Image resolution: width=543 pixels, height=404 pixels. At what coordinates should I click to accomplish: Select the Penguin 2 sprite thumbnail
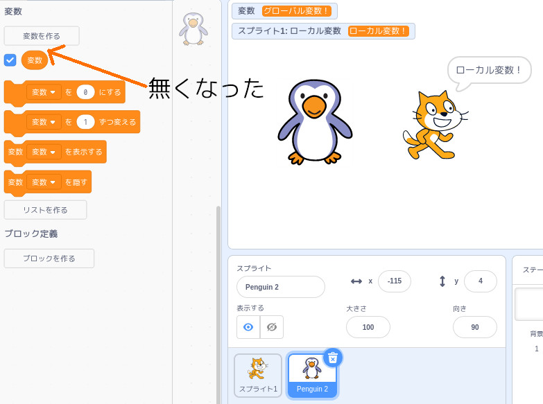[312, 376]
